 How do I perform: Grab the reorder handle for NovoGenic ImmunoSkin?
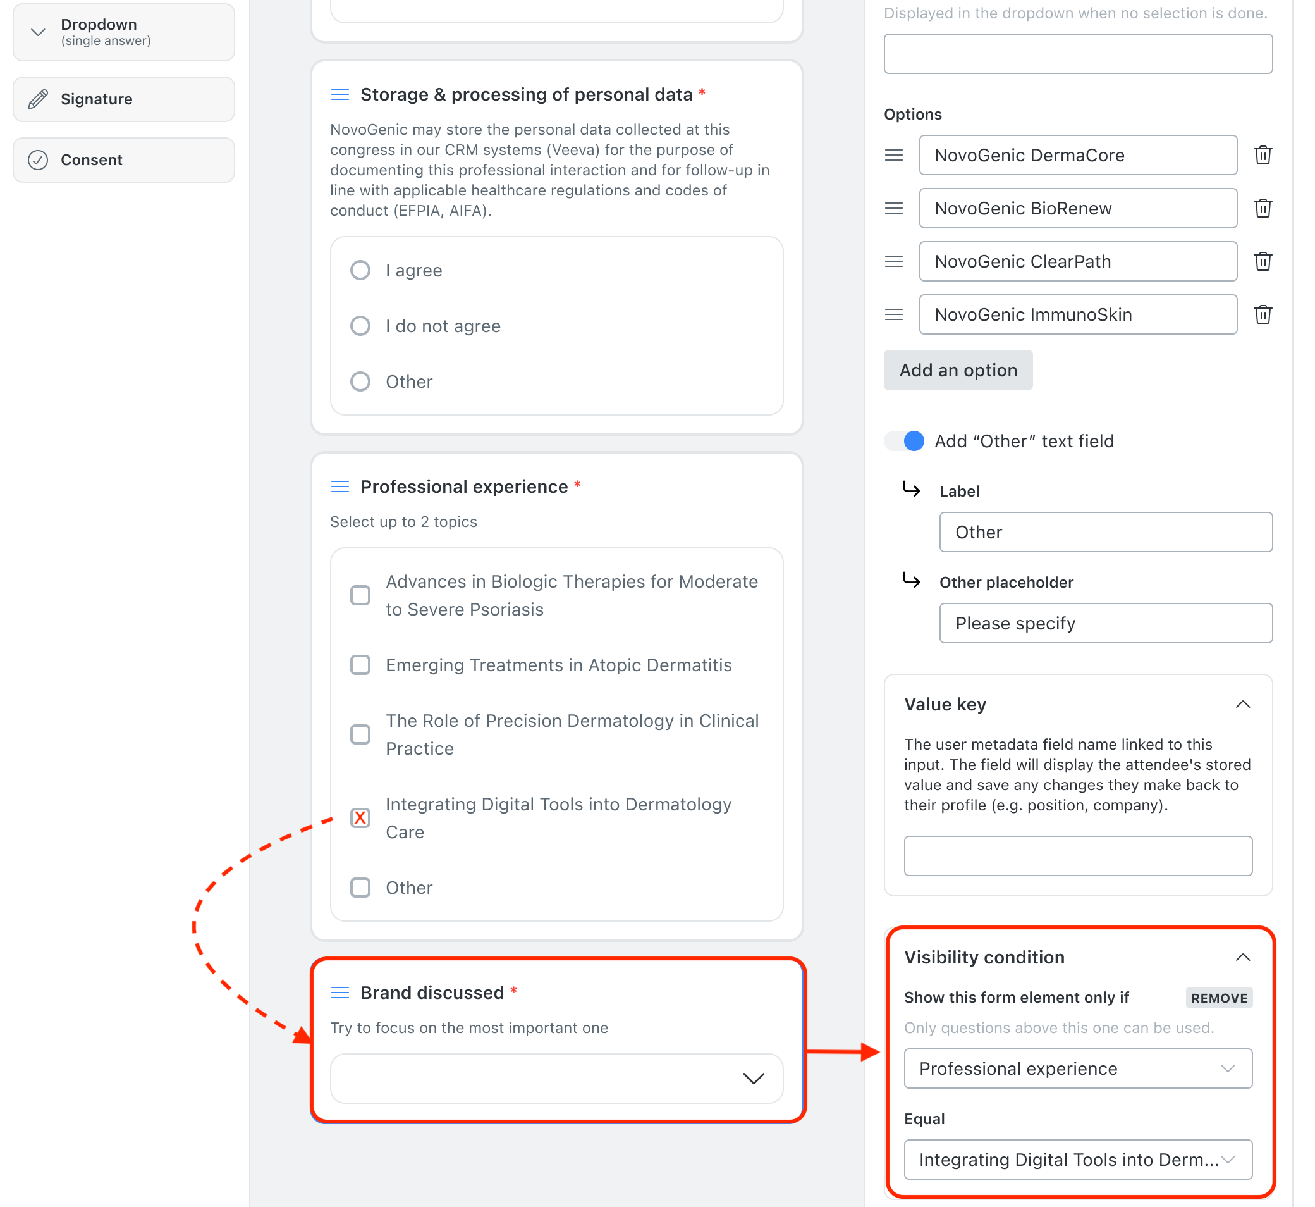(x=893, y=314)
